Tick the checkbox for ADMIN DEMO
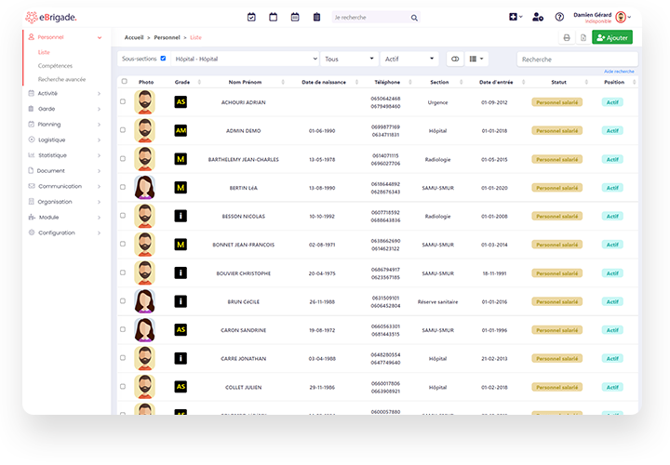 pyautogui.click(x=123, y=130)
